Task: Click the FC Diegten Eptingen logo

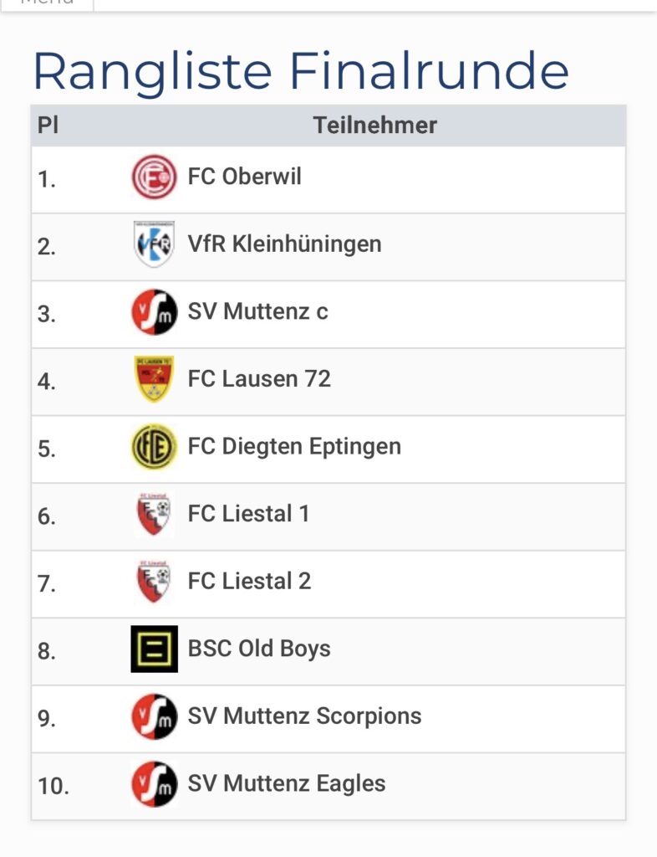Action: click(155, 447)
